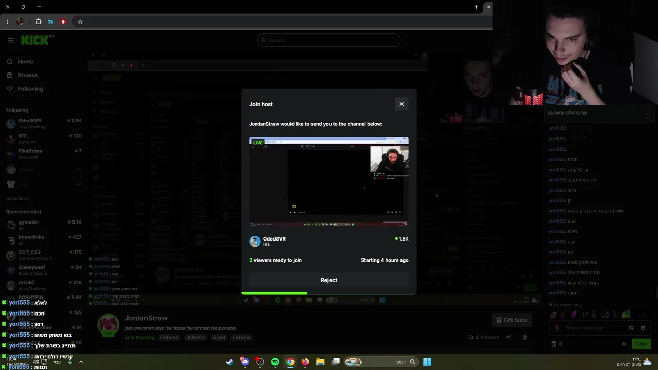Open CCT_CS3 recommended channel

coord(44,255)
